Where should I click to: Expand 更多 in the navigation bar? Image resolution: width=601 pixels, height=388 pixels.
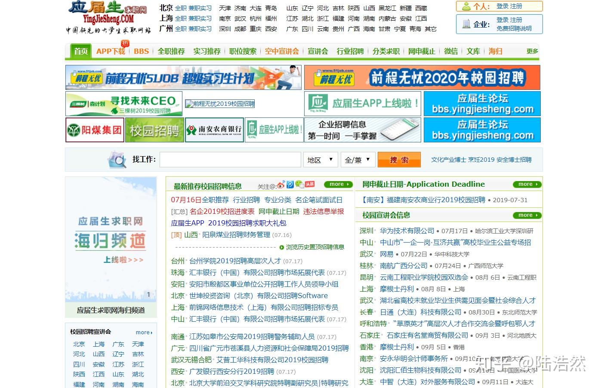(532, 51)
